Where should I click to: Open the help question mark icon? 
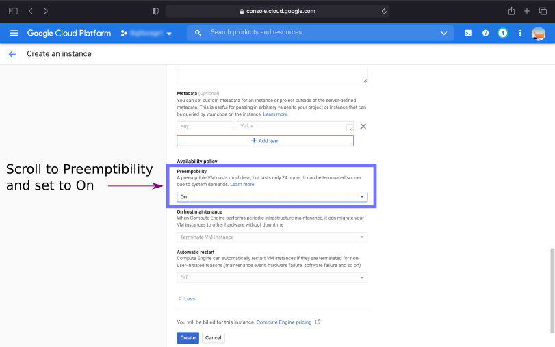(485, 33)
